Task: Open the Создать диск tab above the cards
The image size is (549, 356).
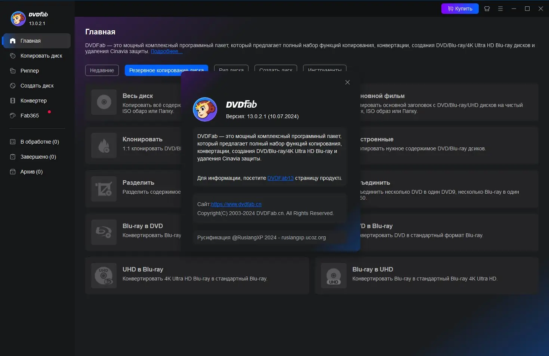Action: 276,68
